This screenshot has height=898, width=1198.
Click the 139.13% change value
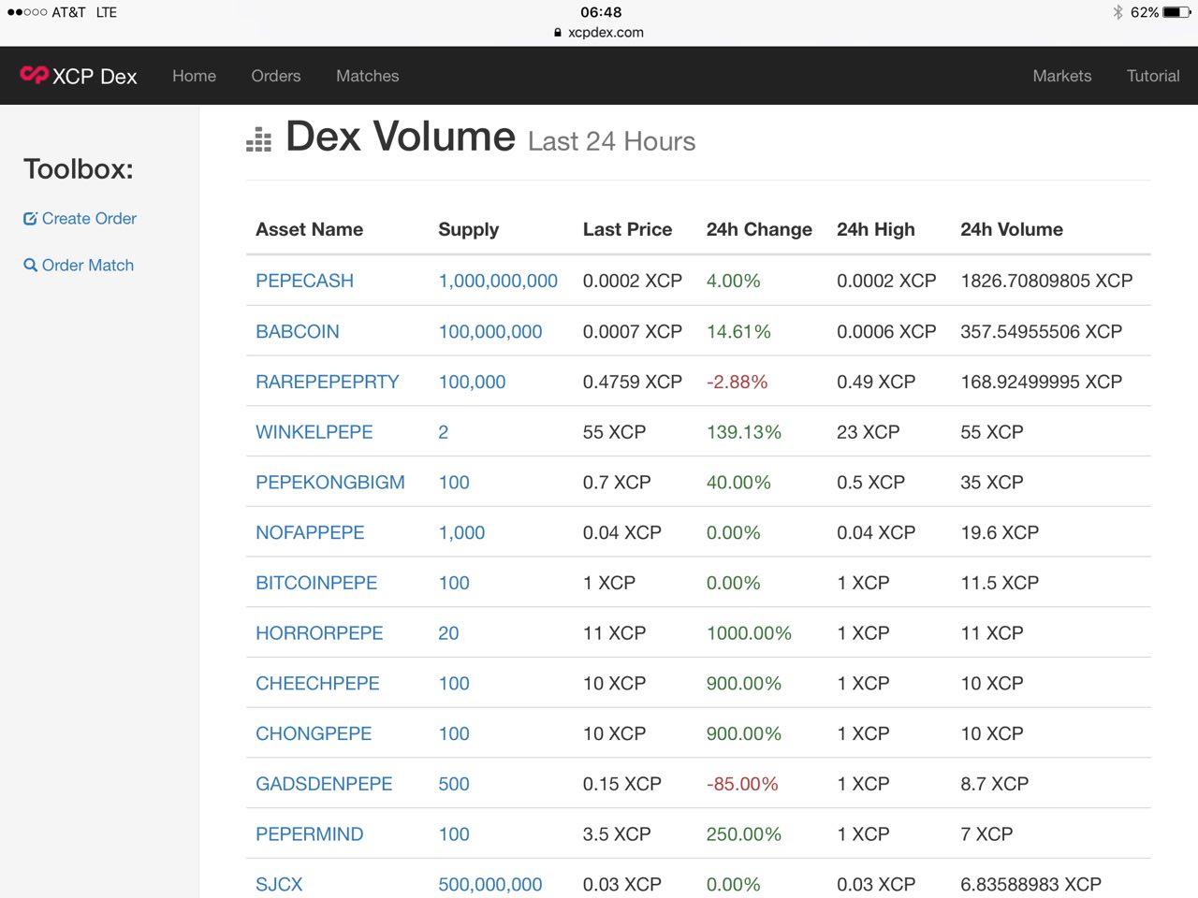744,432
